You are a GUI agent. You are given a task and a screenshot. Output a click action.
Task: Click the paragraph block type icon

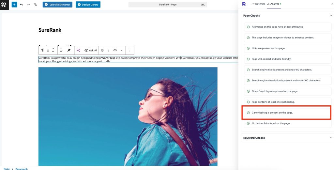pyautogui.click(x=42, y=50)
